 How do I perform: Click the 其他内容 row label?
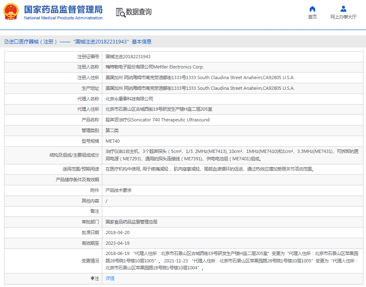point(90,201)
